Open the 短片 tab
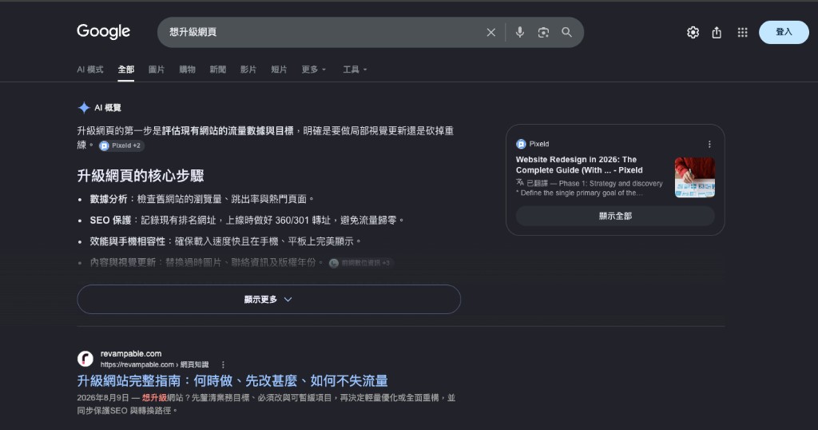Screen dimensions: 818x430 [279, 70]
